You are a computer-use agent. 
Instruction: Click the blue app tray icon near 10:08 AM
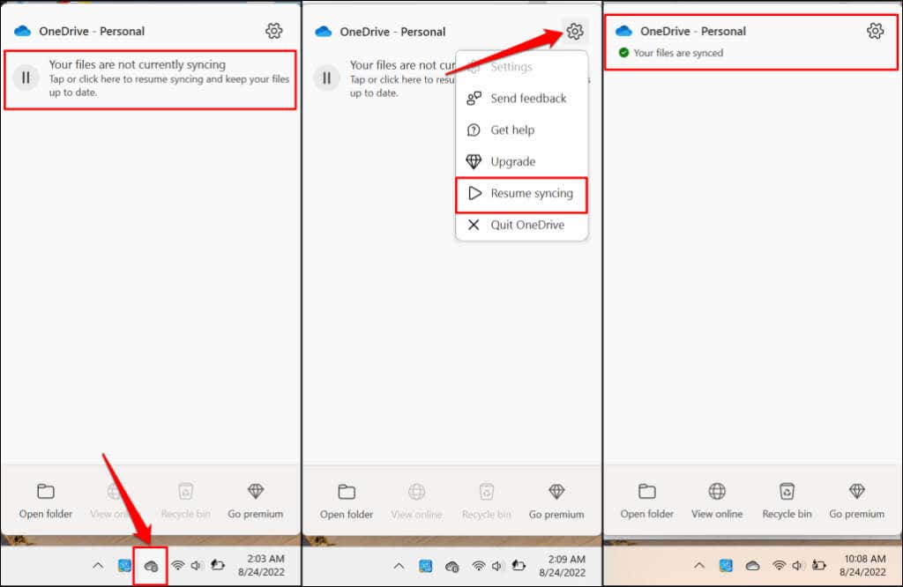pos(727,566)
